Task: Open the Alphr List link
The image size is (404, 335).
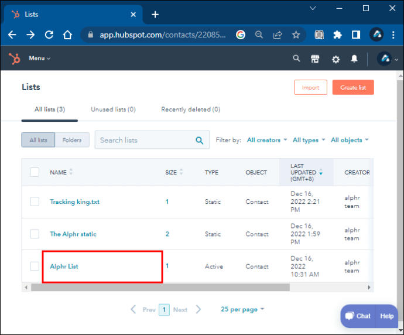Action: click(64, 266)
